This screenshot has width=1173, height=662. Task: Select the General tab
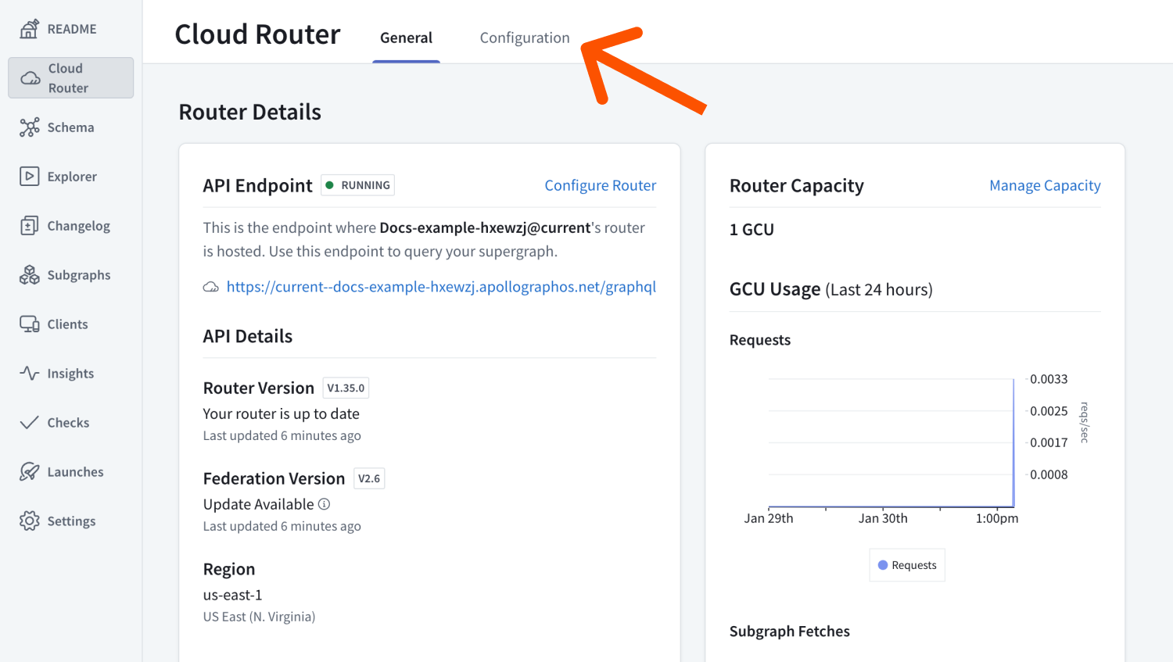[x=406, y=37]
